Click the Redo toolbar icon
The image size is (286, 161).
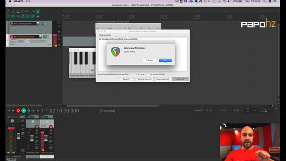(x=33, y=11)
